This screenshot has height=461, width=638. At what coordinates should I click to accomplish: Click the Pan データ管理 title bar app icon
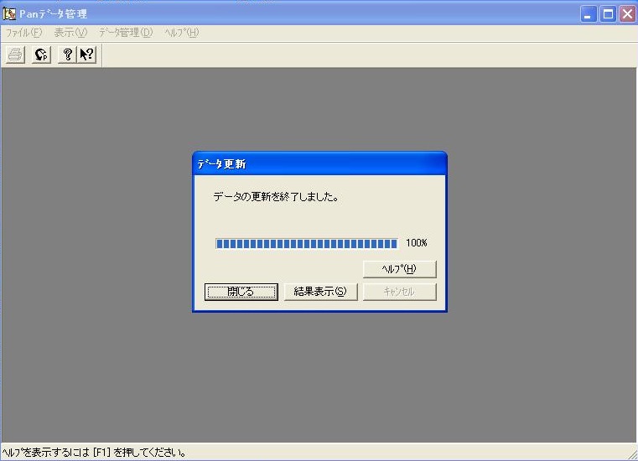(9, 14)
